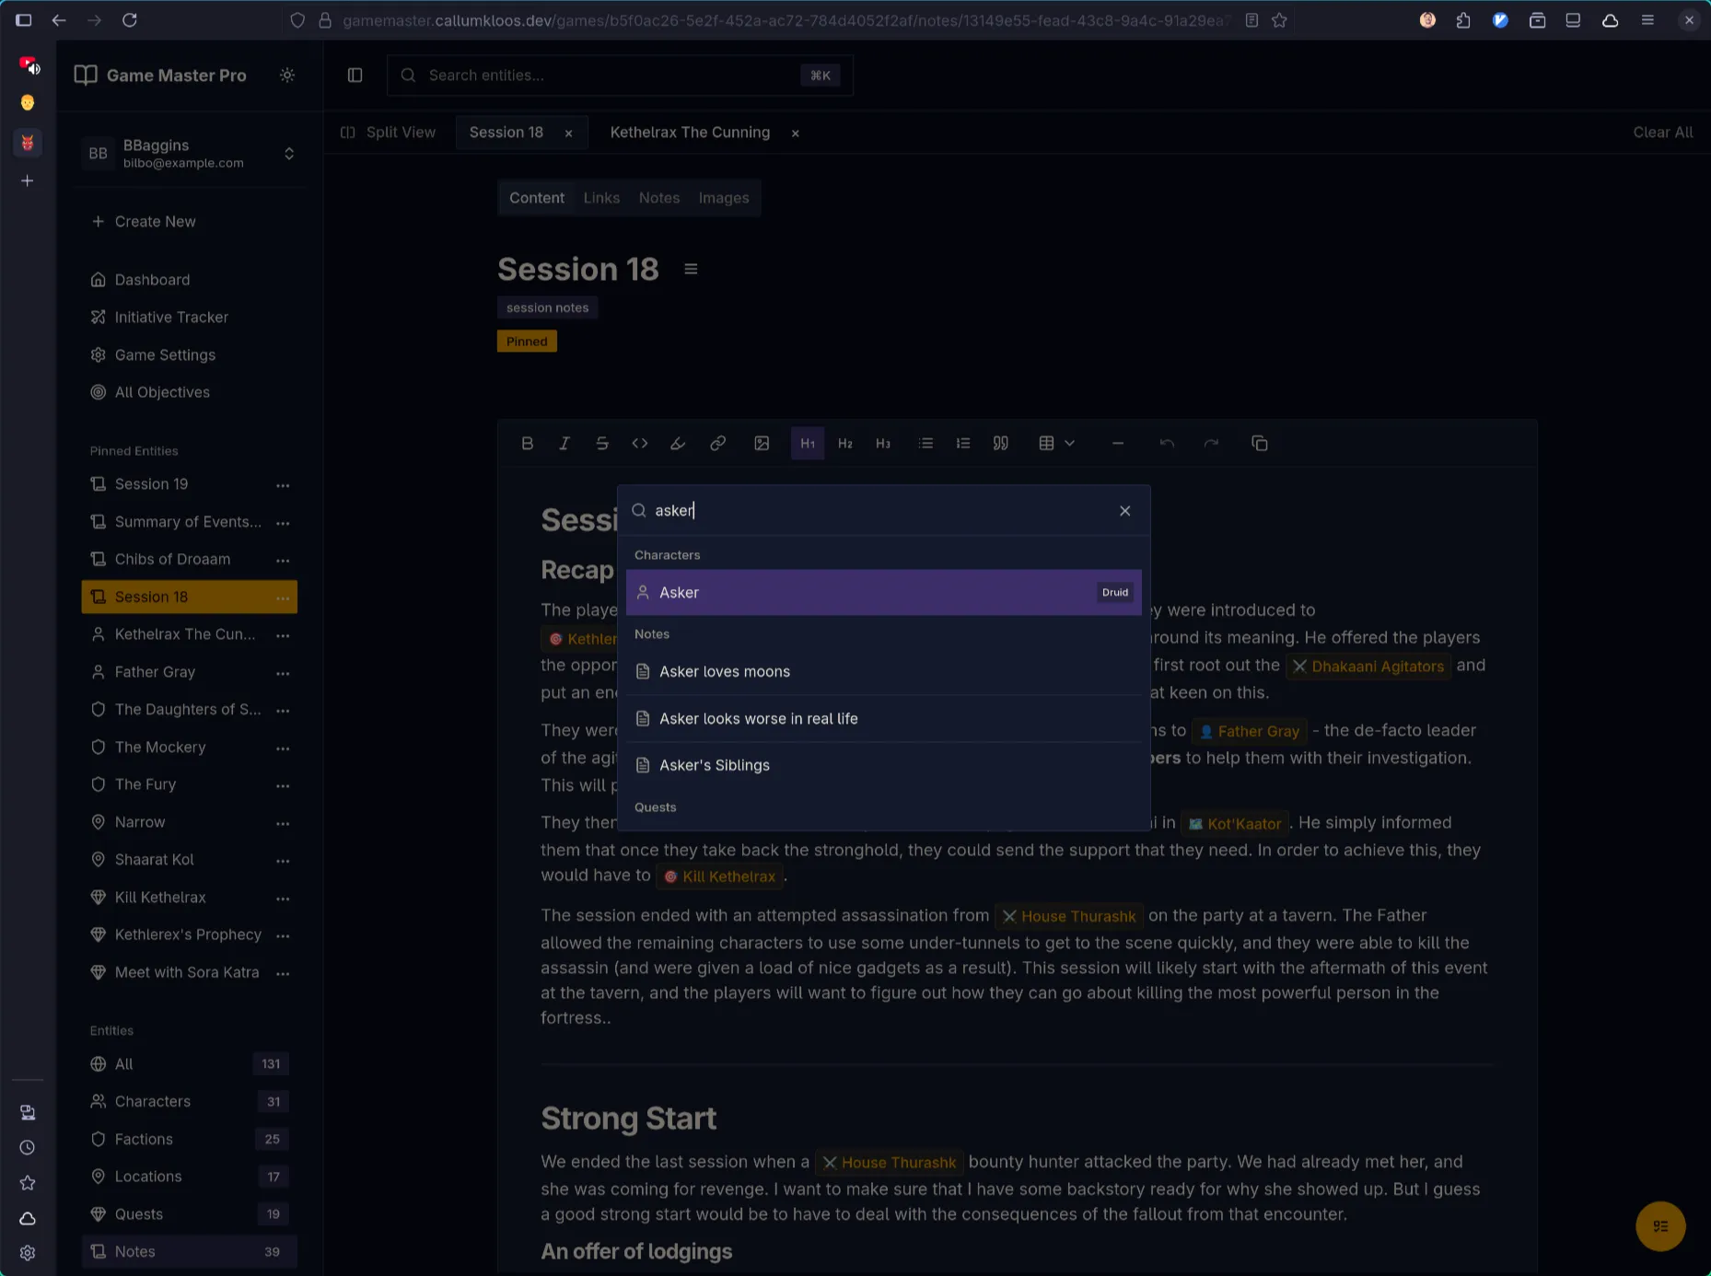Insert a bullet list
This screenshot has width=1711, height=1276.
click(x=925, y=444)
